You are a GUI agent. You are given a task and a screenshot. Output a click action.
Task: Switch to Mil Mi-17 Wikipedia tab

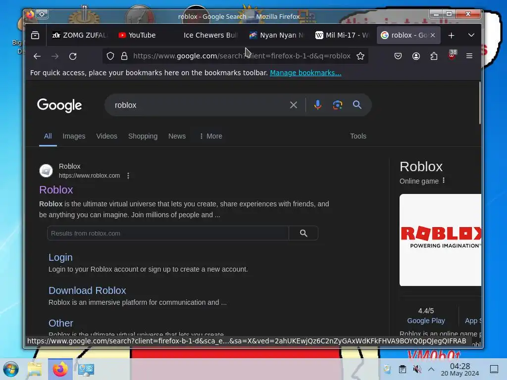[342, 35]
